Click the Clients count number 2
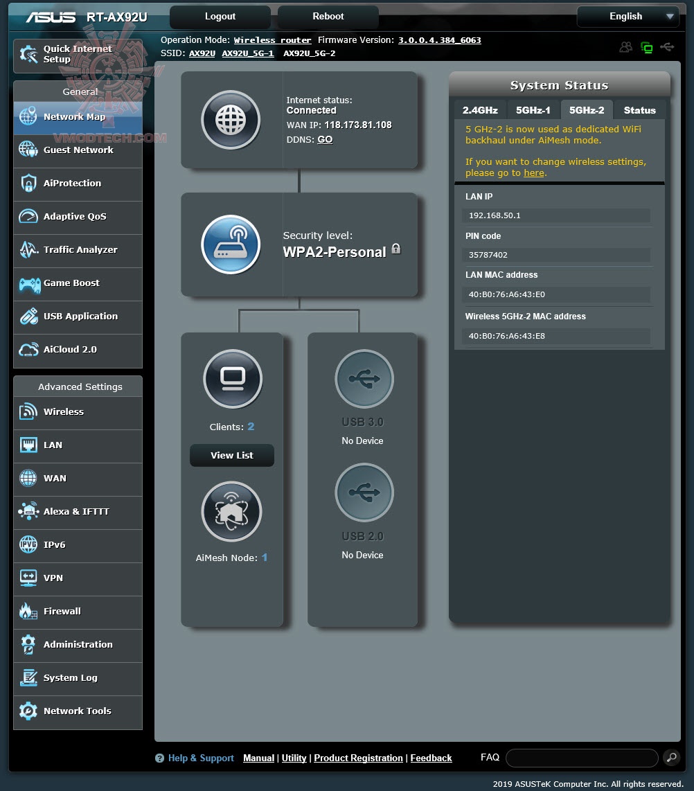The height and width of the screenshot is (791, 694). 251,427
